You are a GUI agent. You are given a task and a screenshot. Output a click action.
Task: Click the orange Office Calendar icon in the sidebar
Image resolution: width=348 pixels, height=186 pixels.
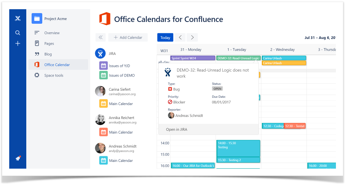(37, 64)
